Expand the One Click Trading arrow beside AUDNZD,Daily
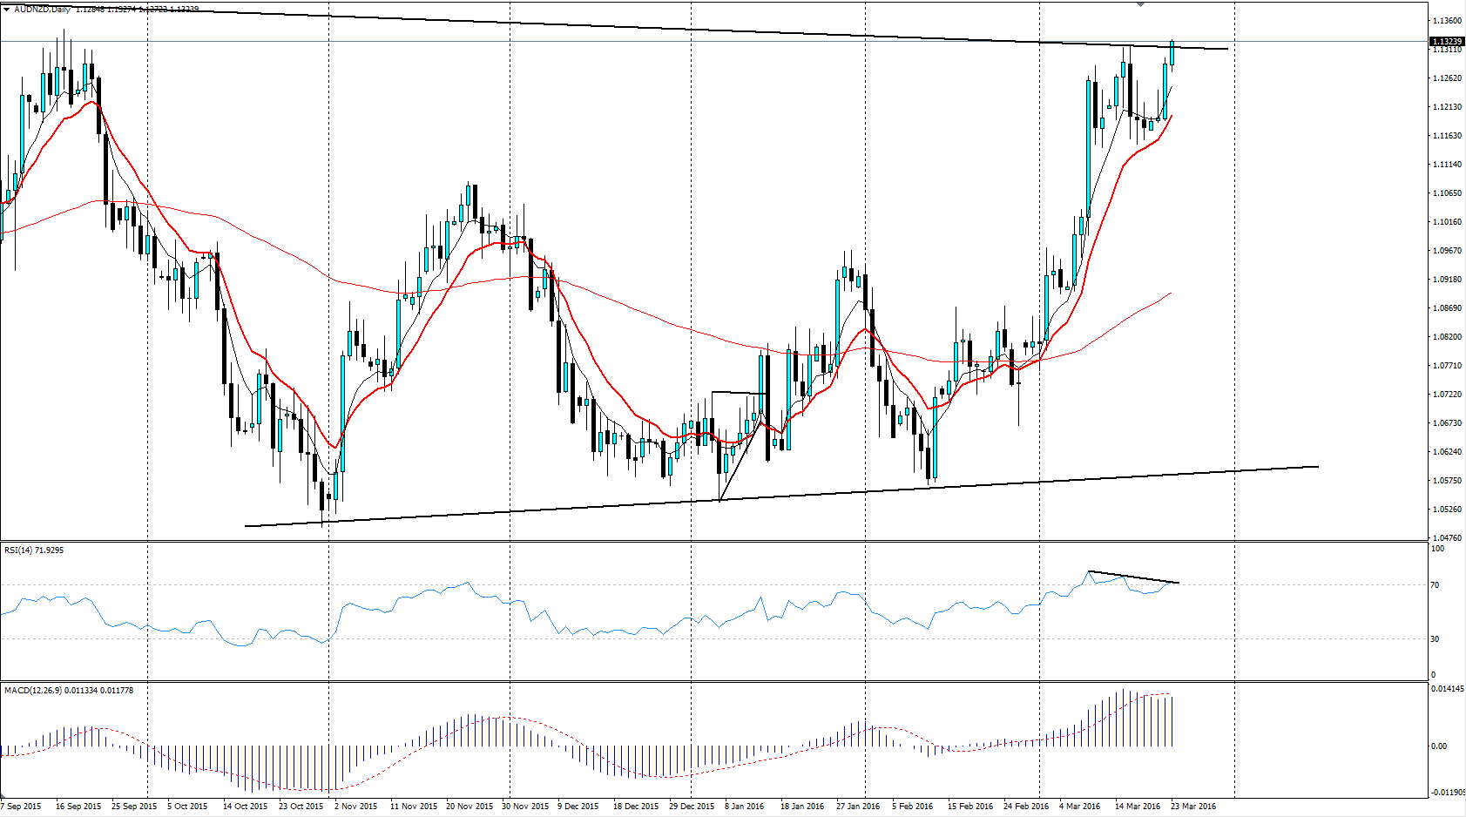Image resolution: width=1466 pixels, height=817 pixels. [x=7, y=9]
